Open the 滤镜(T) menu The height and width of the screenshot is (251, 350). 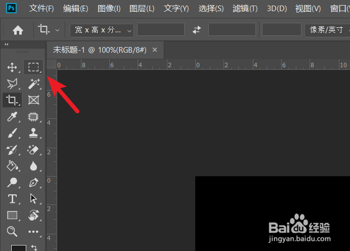click(245, 9)
